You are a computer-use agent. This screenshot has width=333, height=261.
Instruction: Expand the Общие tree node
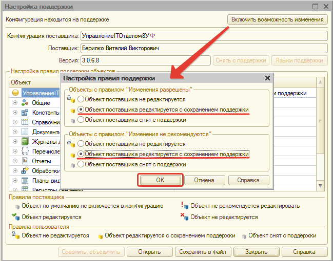pyautogui.click(x=15, y=103)
